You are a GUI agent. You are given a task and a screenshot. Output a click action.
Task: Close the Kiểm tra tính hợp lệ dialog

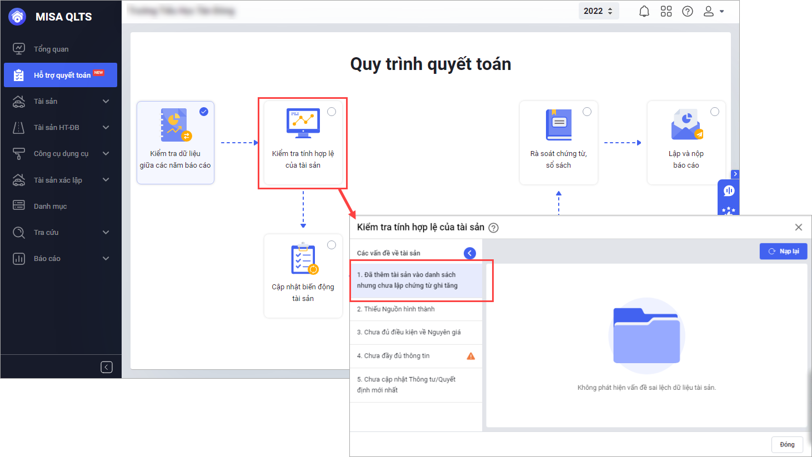(x=799, y=227)
